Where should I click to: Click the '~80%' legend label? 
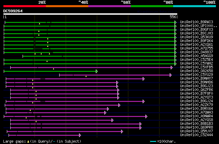168,2
